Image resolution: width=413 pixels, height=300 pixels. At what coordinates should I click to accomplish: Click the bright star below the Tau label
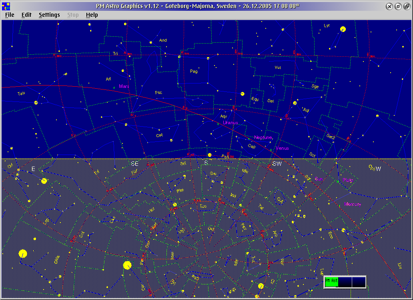tap(36, 103)
